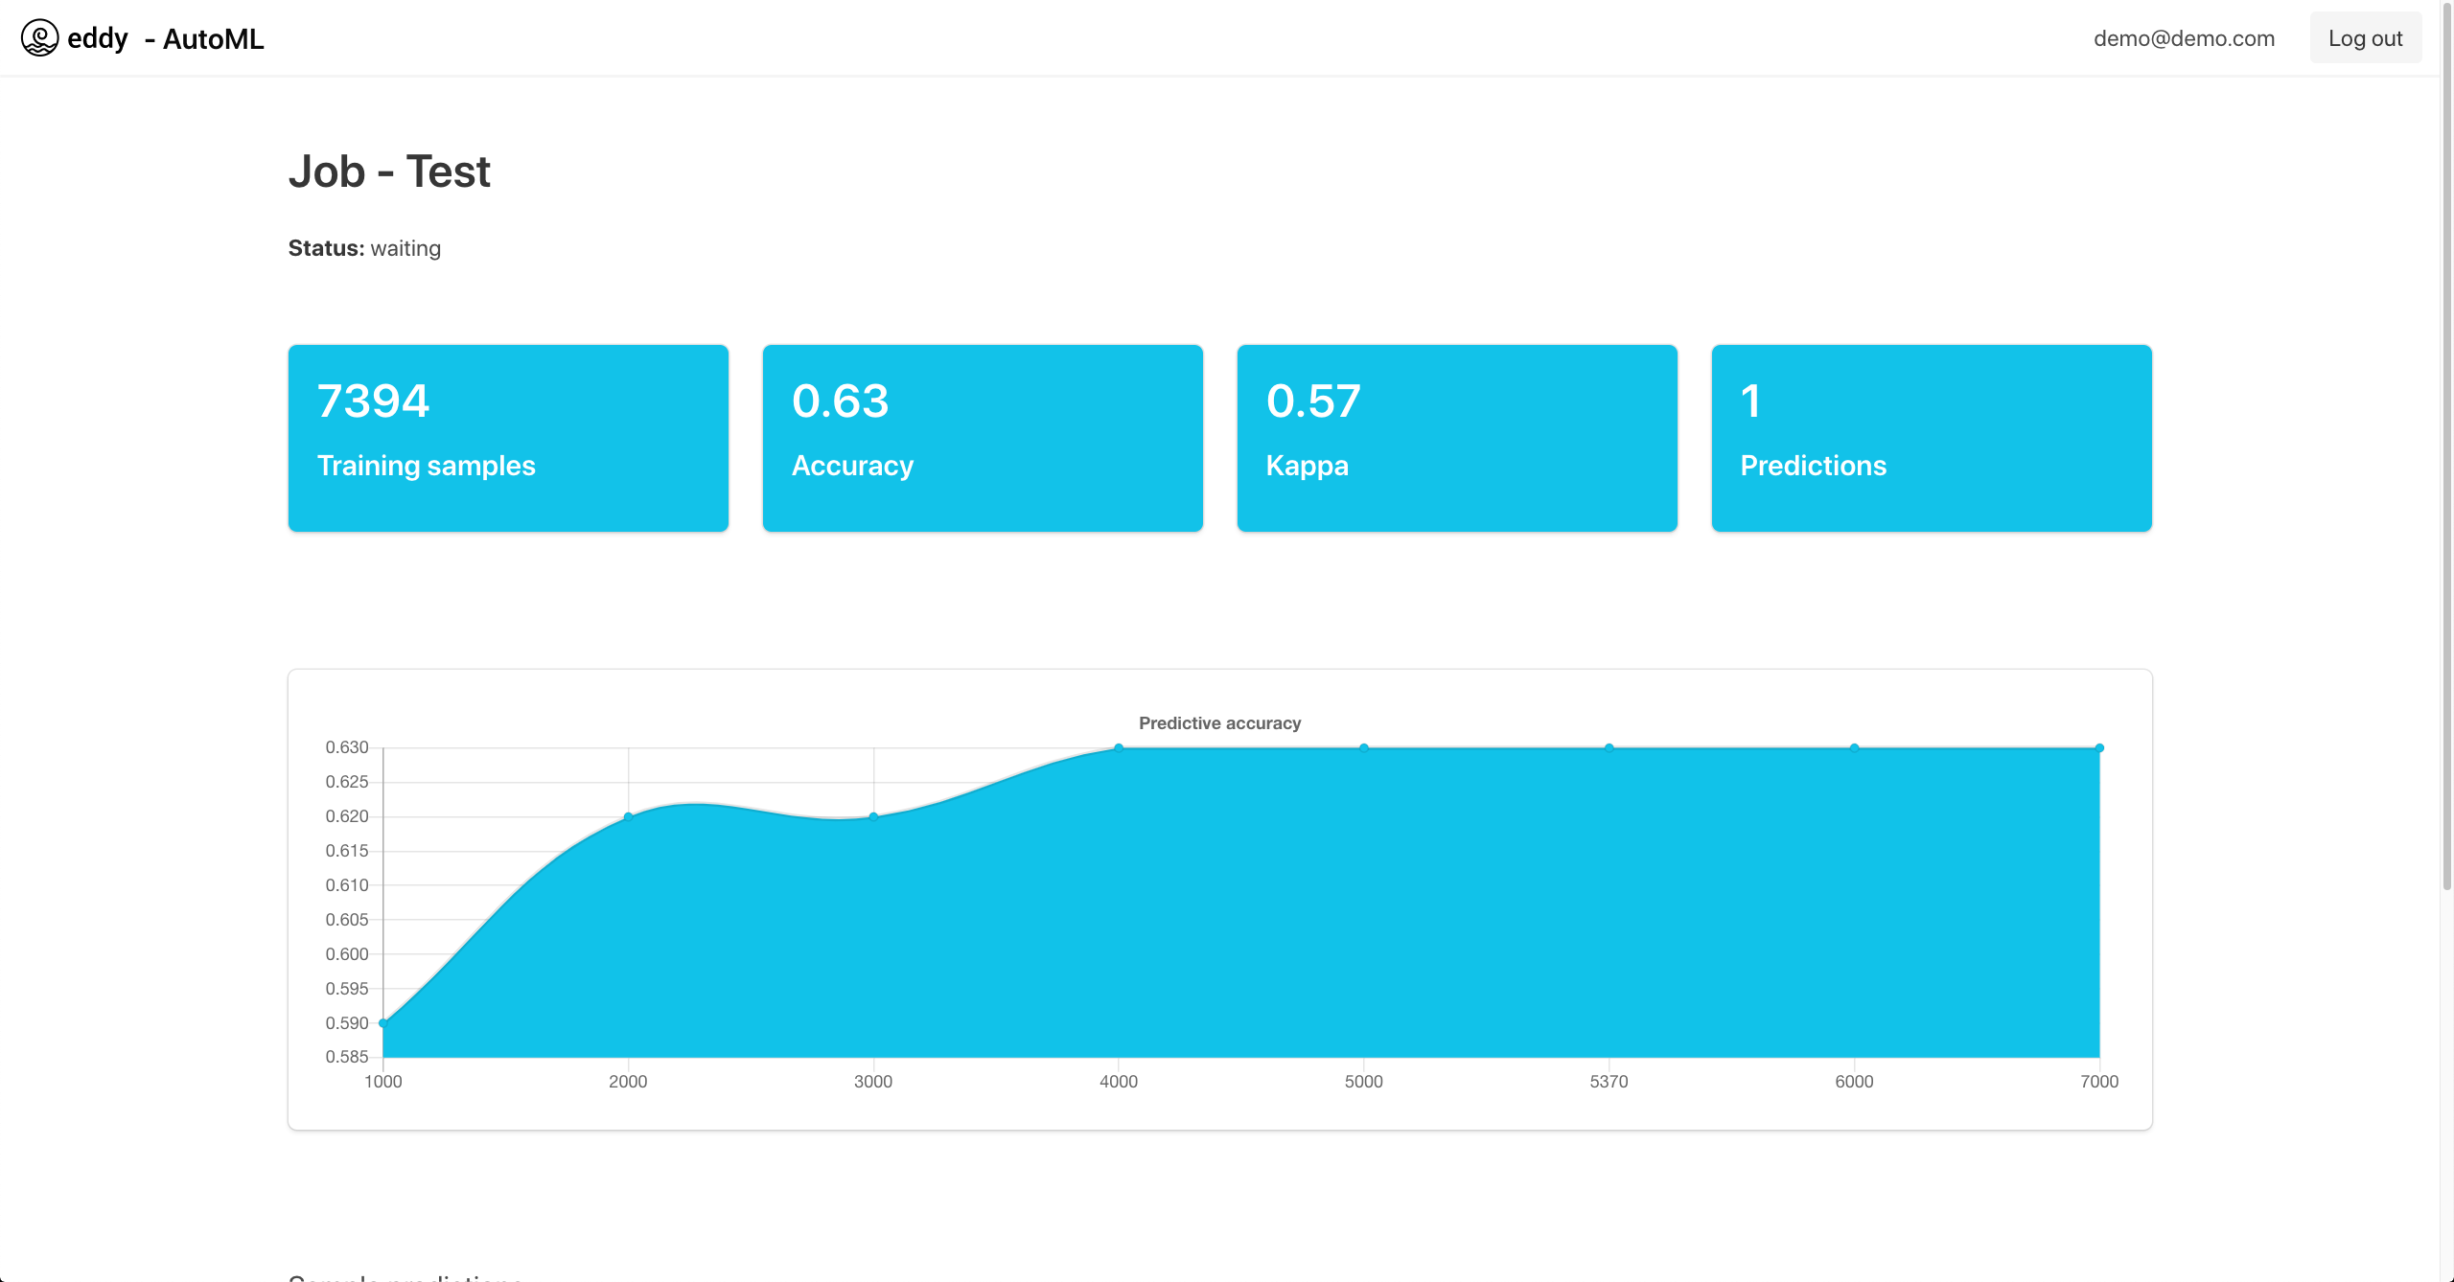The width and height of the screenshot is (2454, 1282).
Task: Open the Predictions count card
Action: 1932,438
